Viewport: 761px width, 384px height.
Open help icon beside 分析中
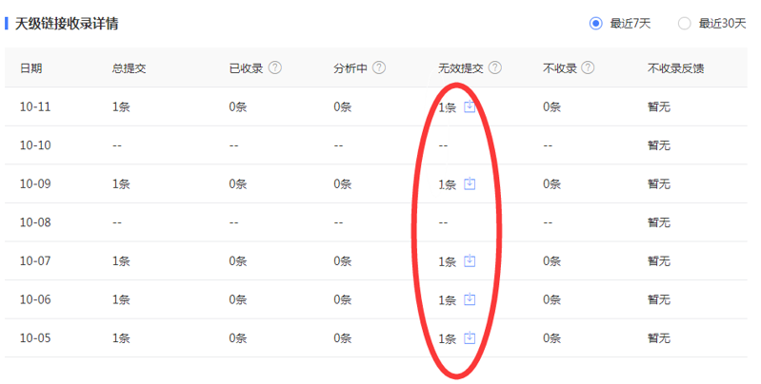[x=379, y=67]
